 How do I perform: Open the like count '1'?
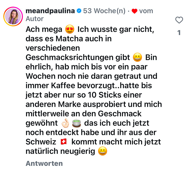point(179,33)
